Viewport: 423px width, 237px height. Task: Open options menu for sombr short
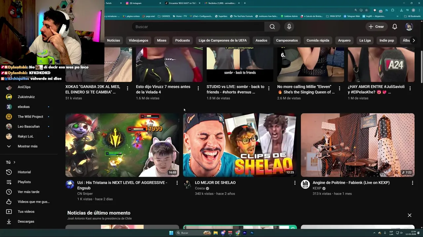point(269,88)
